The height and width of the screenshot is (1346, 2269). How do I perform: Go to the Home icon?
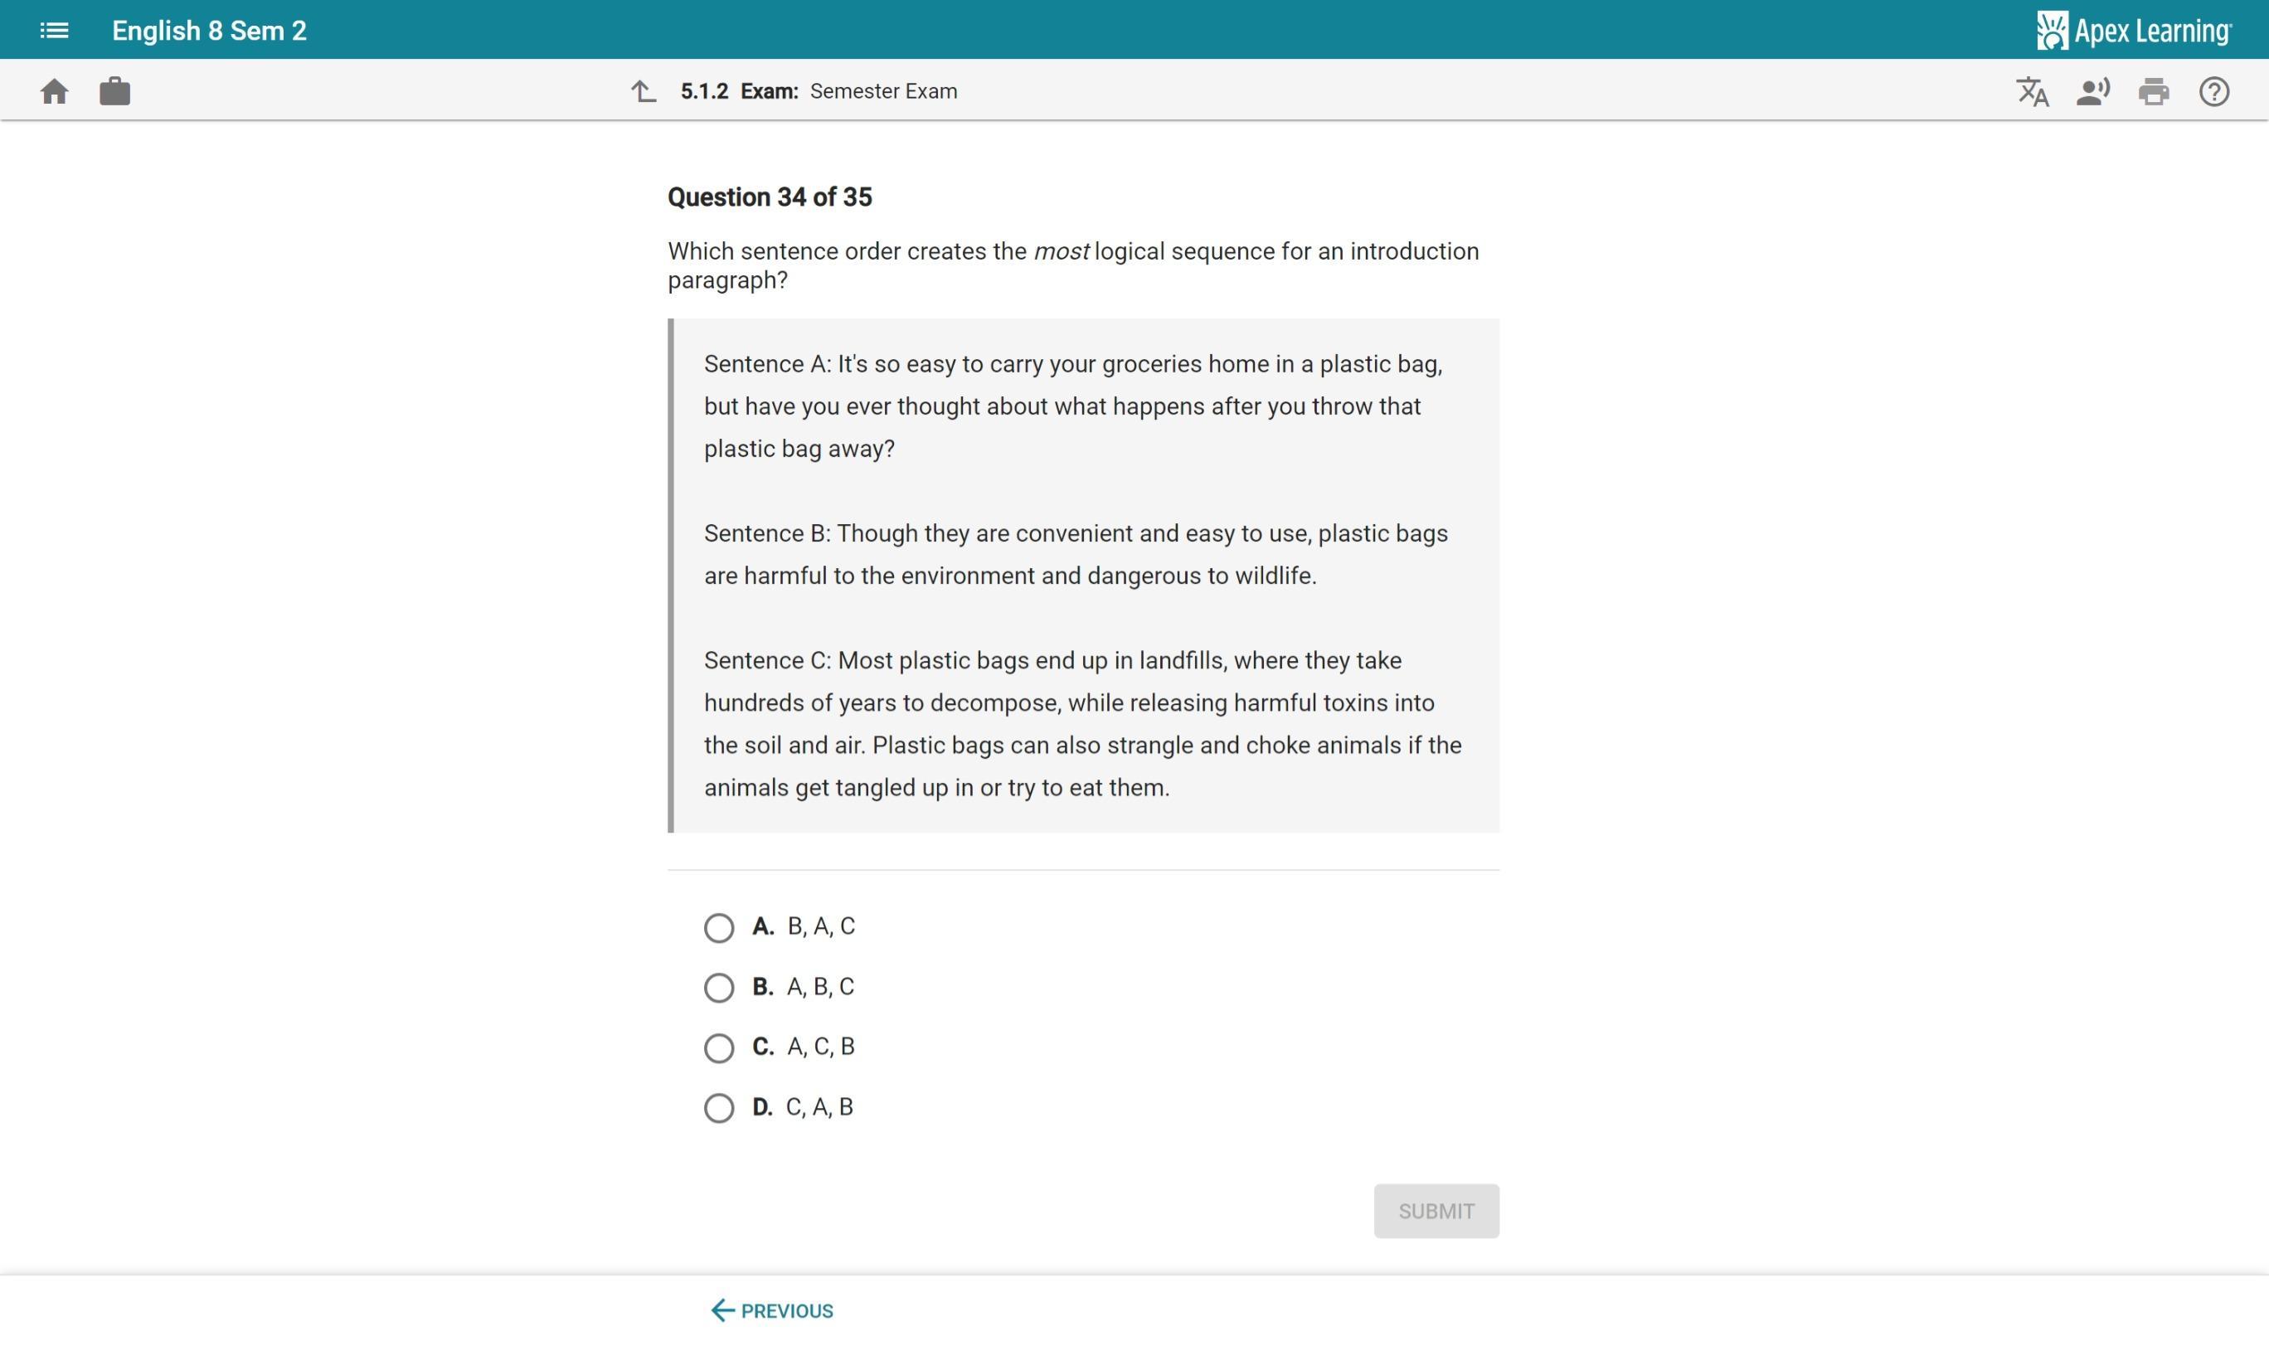coord(55,91)
